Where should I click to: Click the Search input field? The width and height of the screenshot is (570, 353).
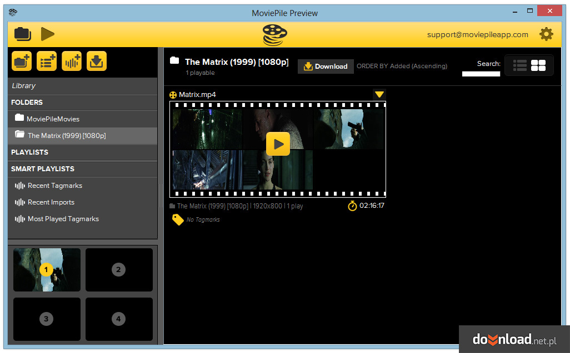(x=481, y=74)
